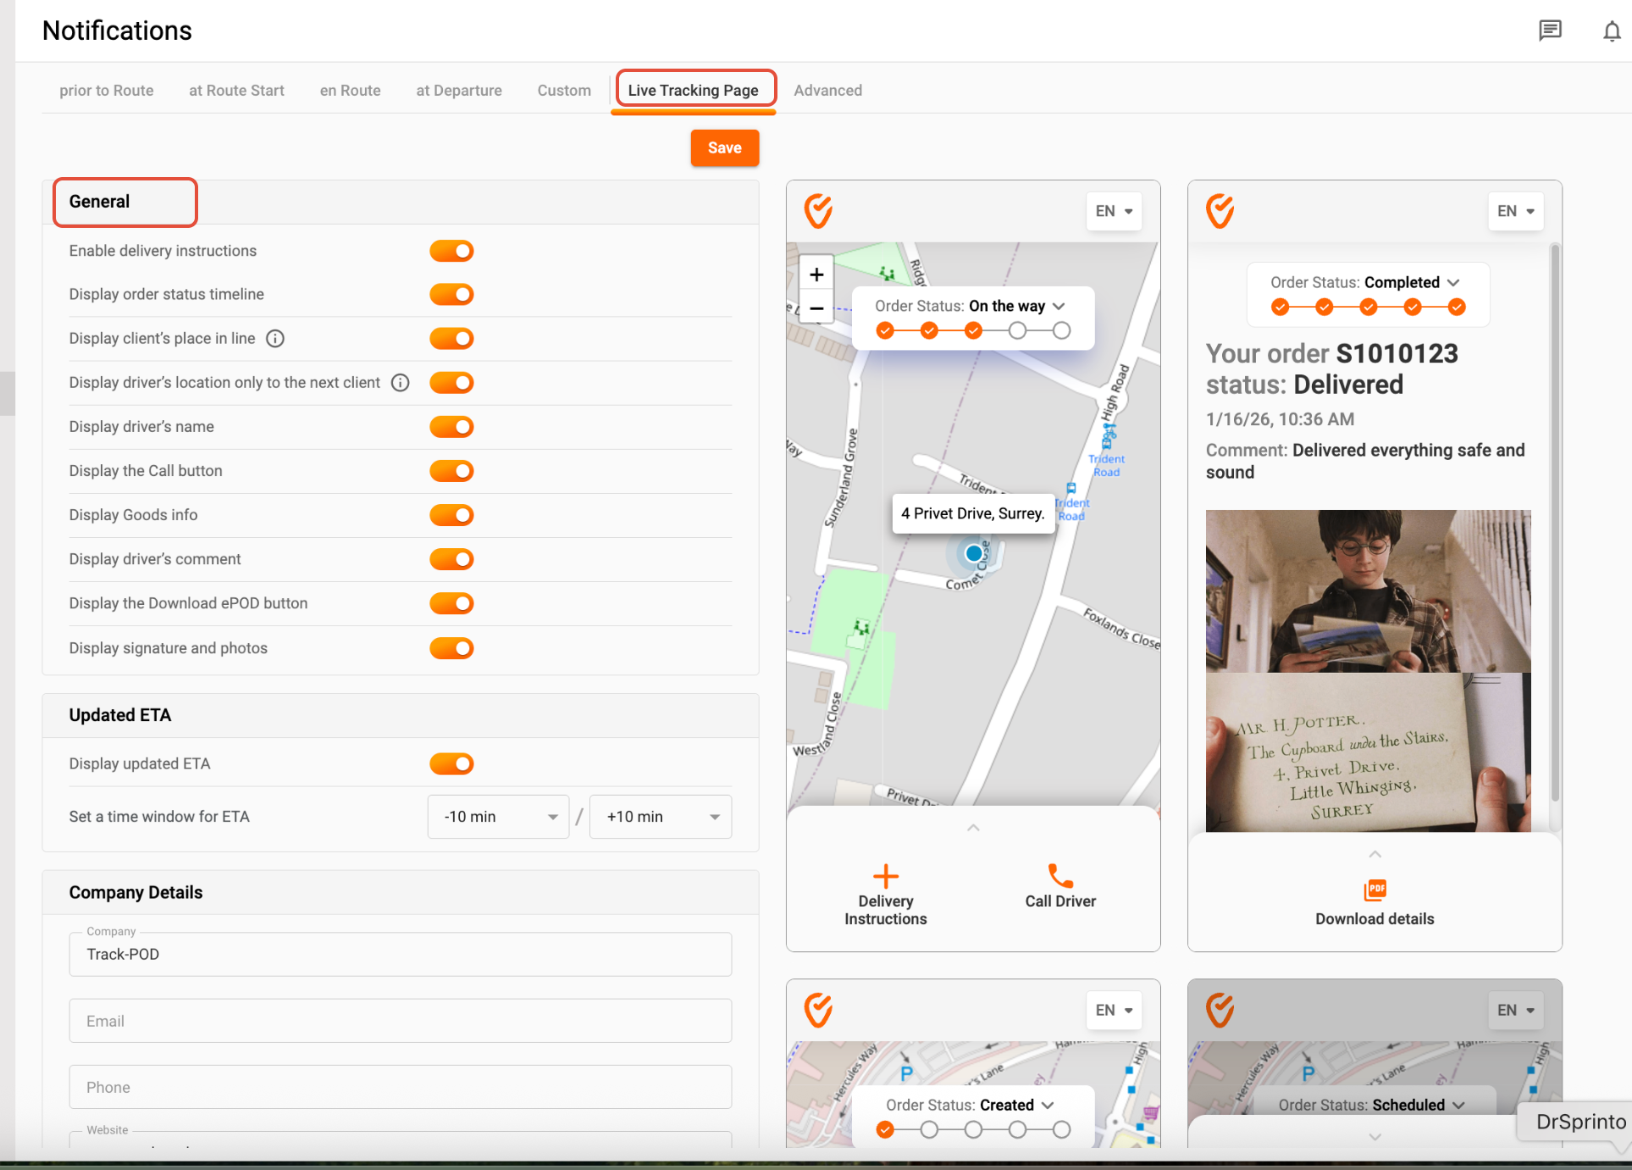Viewport: 1632px width, 1170px height.
Task: Click the third dot on the On the way timeline
Action: [x=973, y=331]
